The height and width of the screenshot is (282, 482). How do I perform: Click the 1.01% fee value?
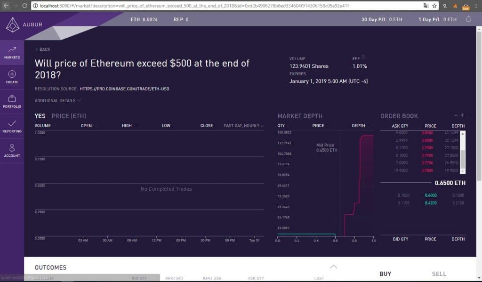(360, 66)
